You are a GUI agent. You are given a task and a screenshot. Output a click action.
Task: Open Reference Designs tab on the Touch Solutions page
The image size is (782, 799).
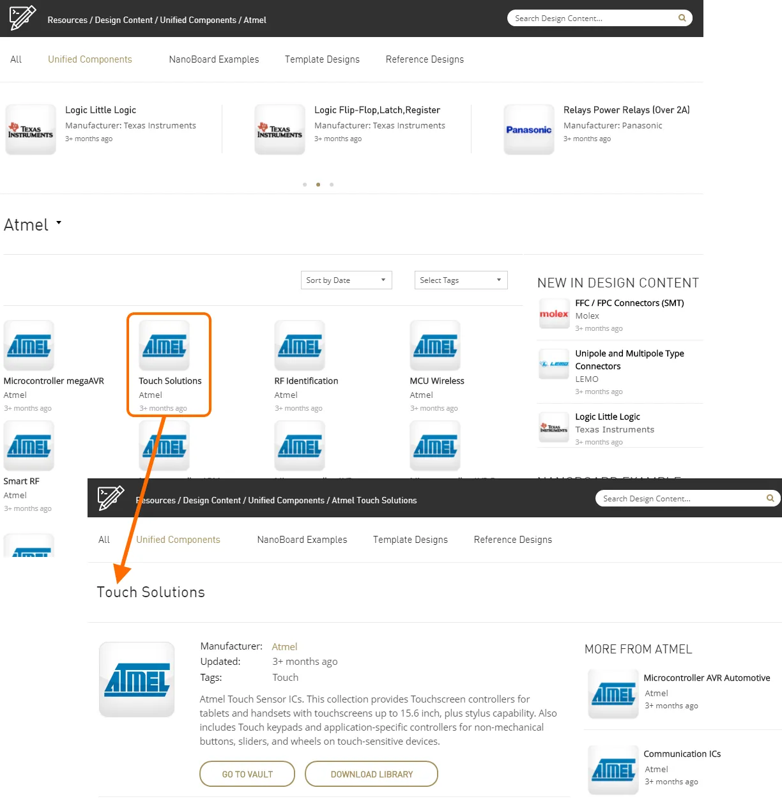[513, 540]
